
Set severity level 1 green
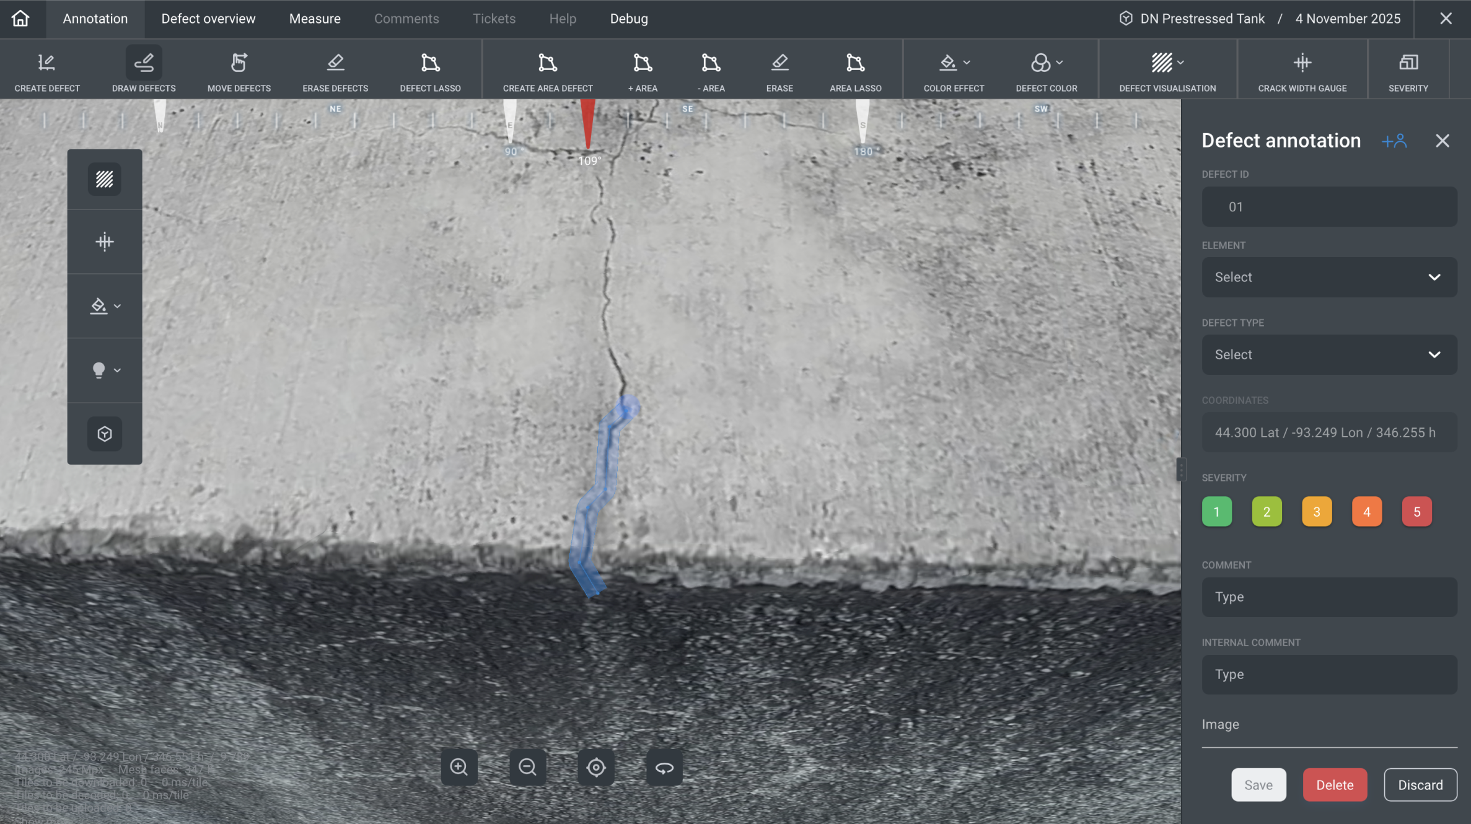pyautogui.click(x=1216, y=512)
